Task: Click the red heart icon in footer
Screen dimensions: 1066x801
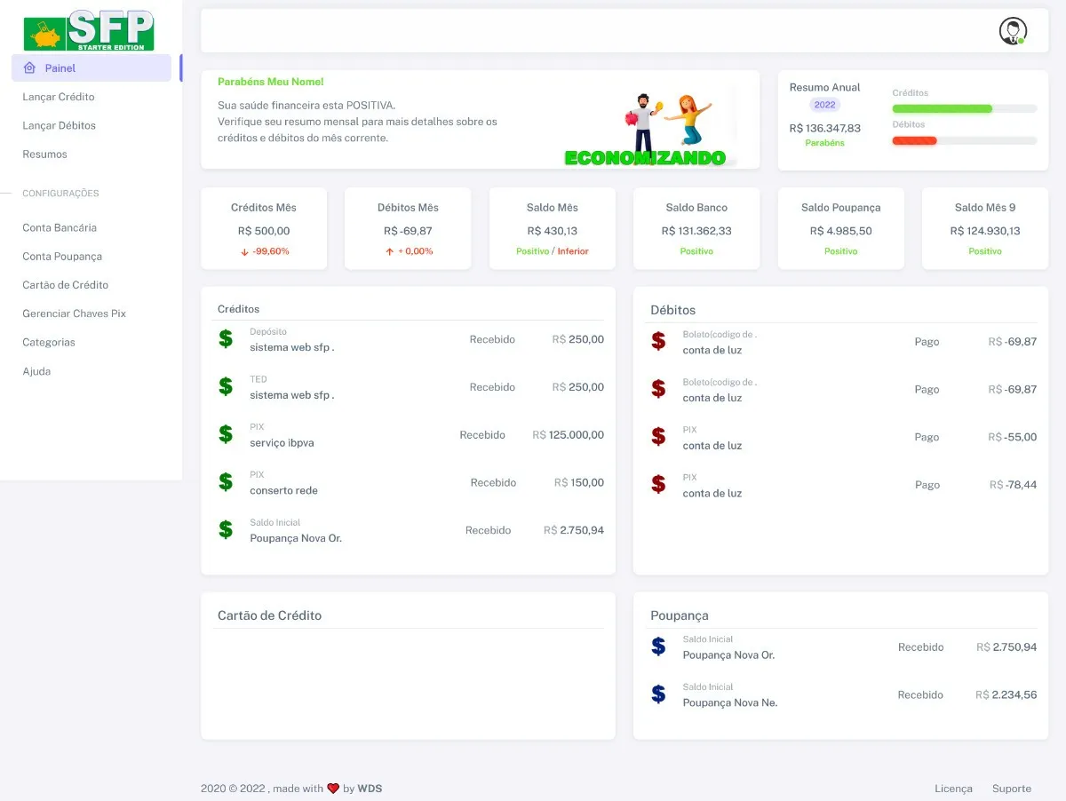Action: coord(333,789)
